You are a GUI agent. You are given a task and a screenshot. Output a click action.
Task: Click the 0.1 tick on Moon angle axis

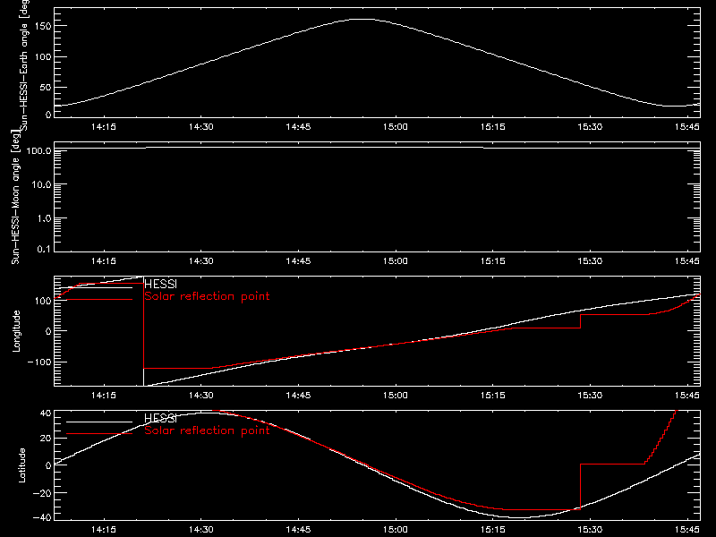pos(44,250)
